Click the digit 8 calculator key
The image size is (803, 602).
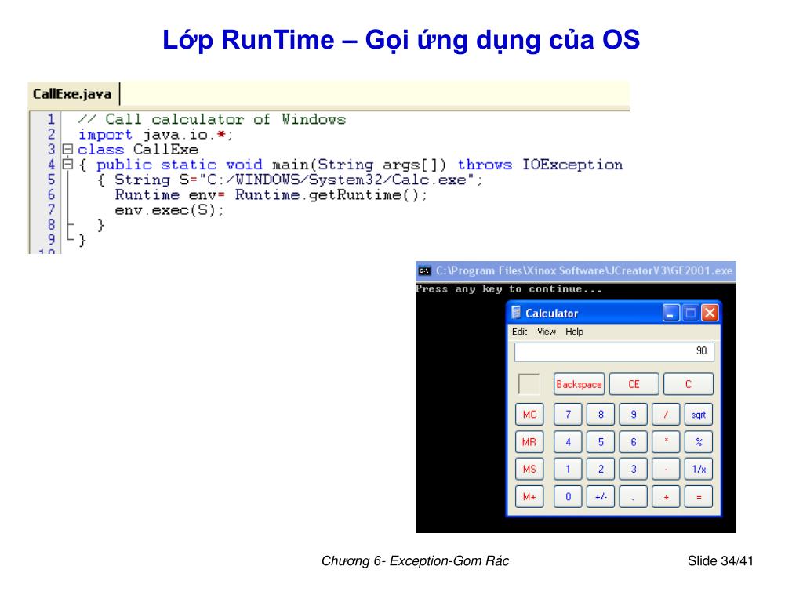[601, 415]
